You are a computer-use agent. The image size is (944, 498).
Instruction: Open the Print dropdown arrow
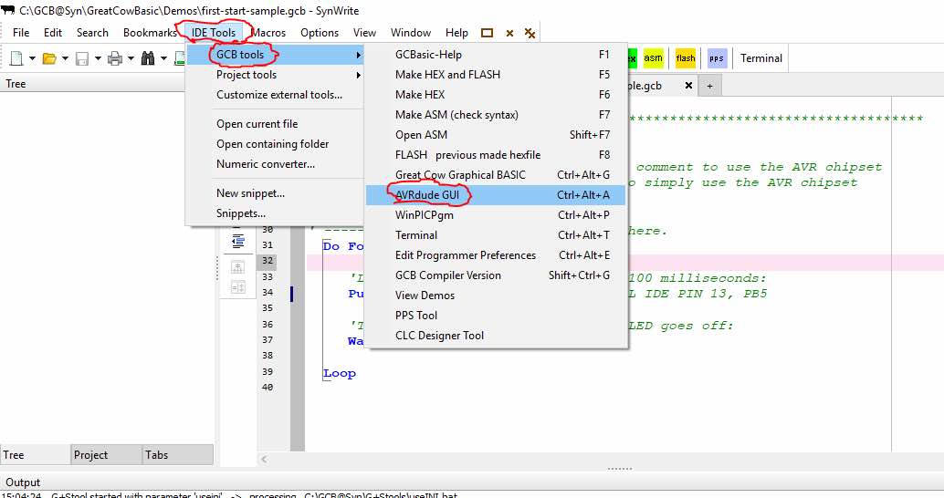pyautogui.click(x=130, y=58)
